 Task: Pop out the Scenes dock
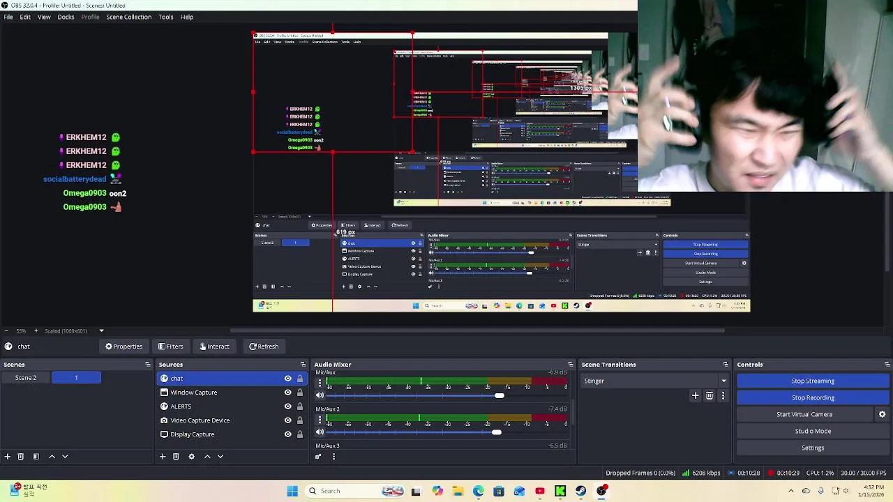147,365
